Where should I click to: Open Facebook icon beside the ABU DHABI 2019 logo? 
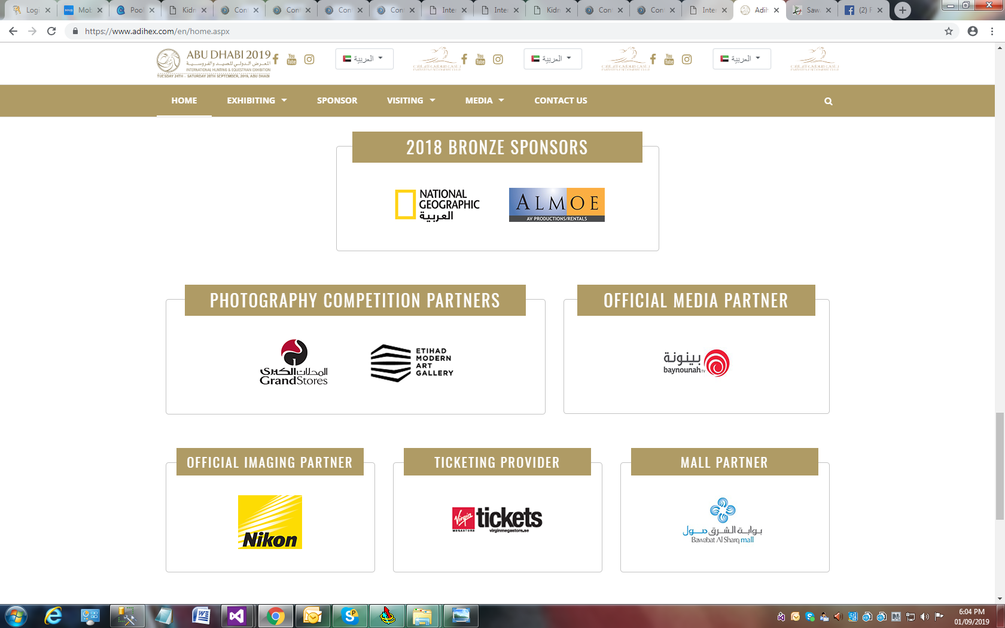coord(276,59)
